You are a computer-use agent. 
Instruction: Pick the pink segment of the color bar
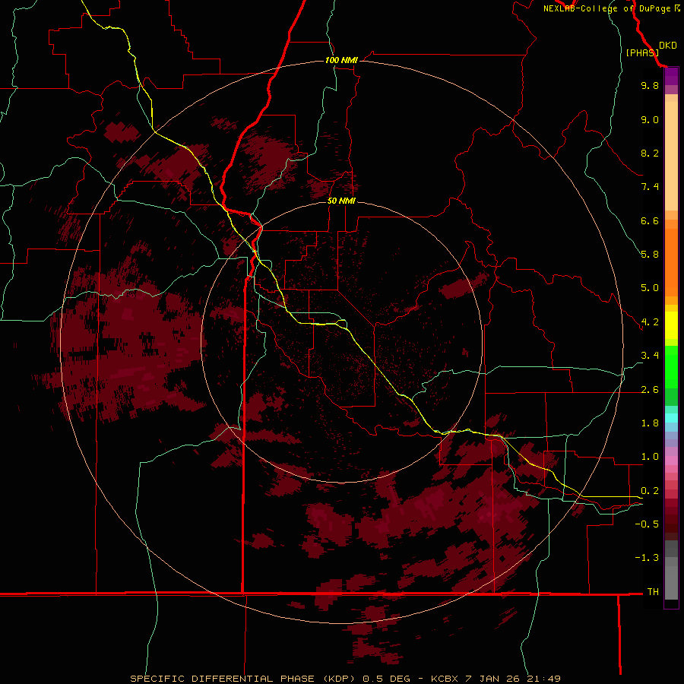pyautogui.click(x=671, y=461)
